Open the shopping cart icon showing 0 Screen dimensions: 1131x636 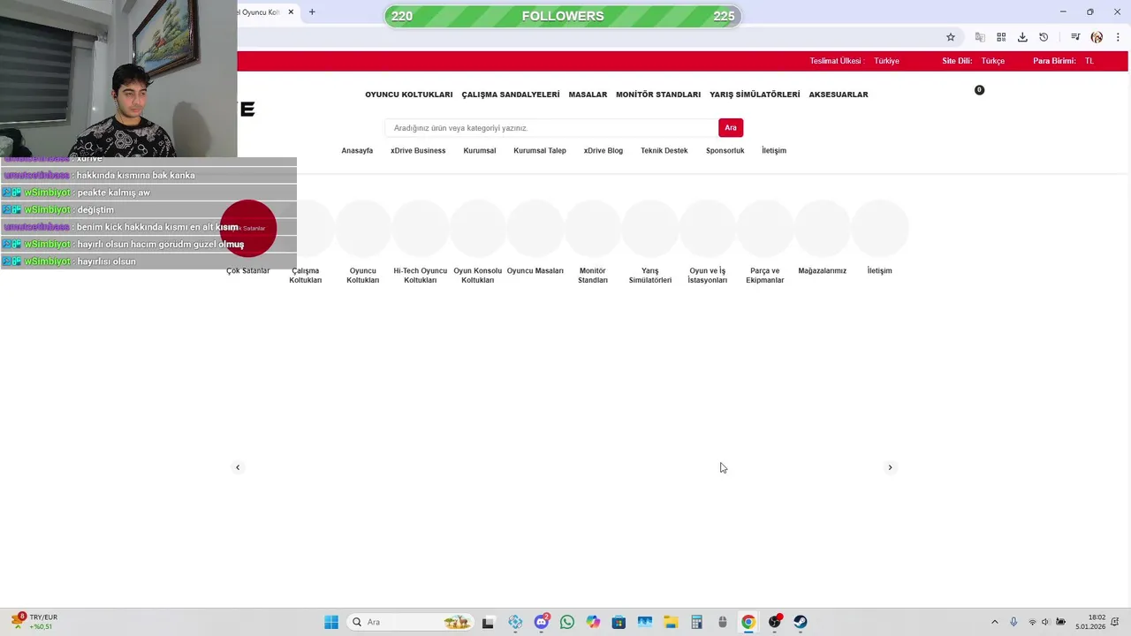click(979, 90)
